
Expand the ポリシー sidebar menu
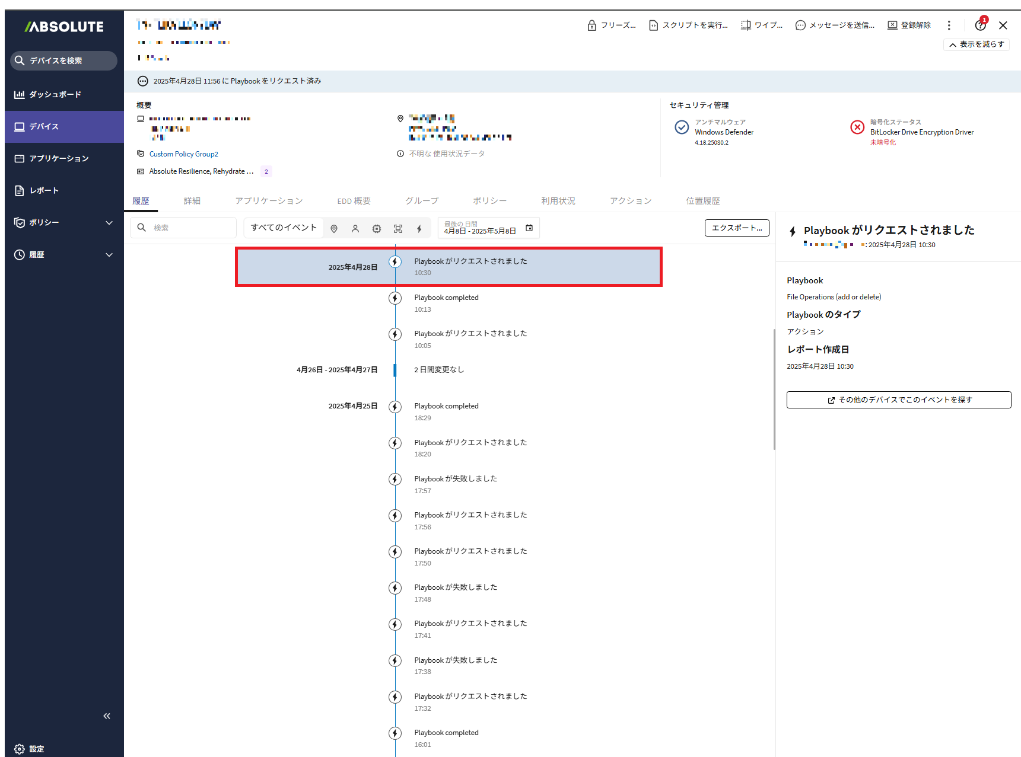click(109, 223)
